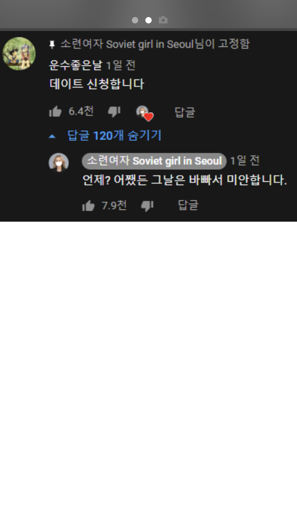Select the first page indicator dot
Screen dimensions: 297x529
(135, 20)
